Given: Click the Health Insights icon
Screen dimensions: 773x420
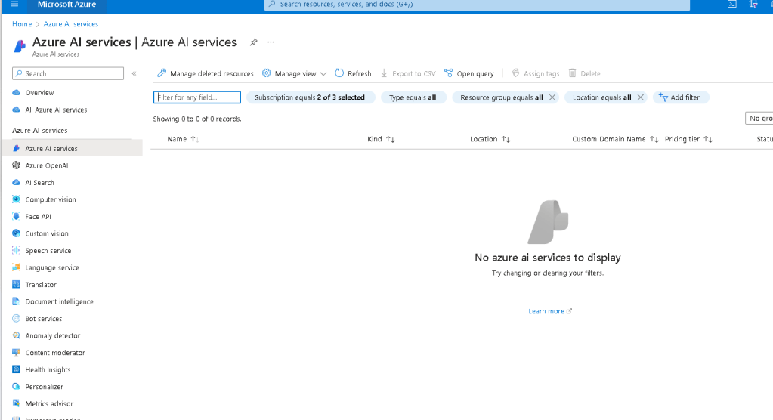Looking at the screenshot, I should click(x=17, y=369).
